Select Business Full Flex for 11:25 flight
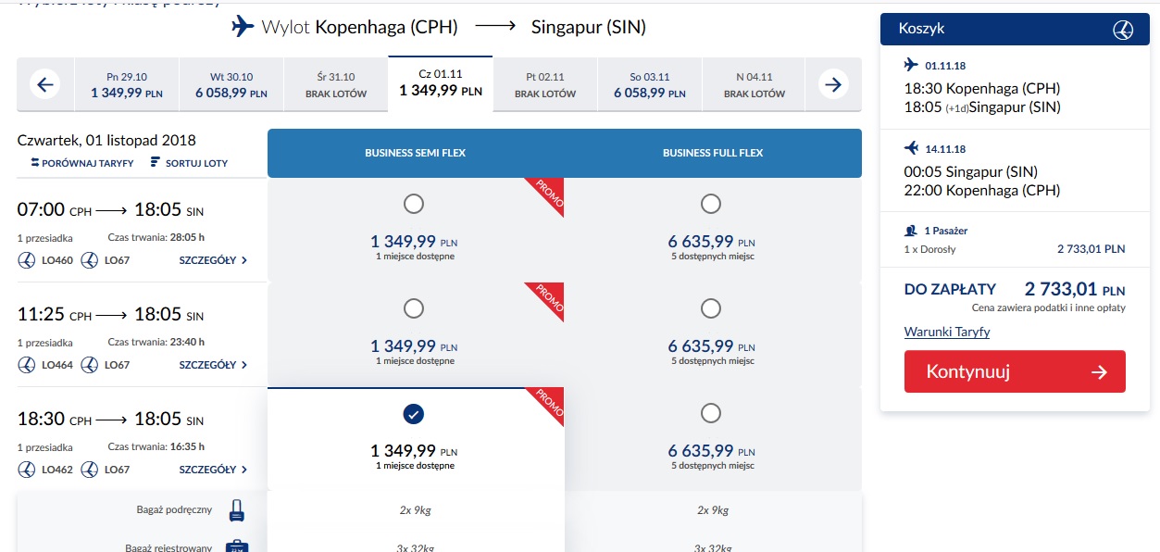 click(711, 307)
